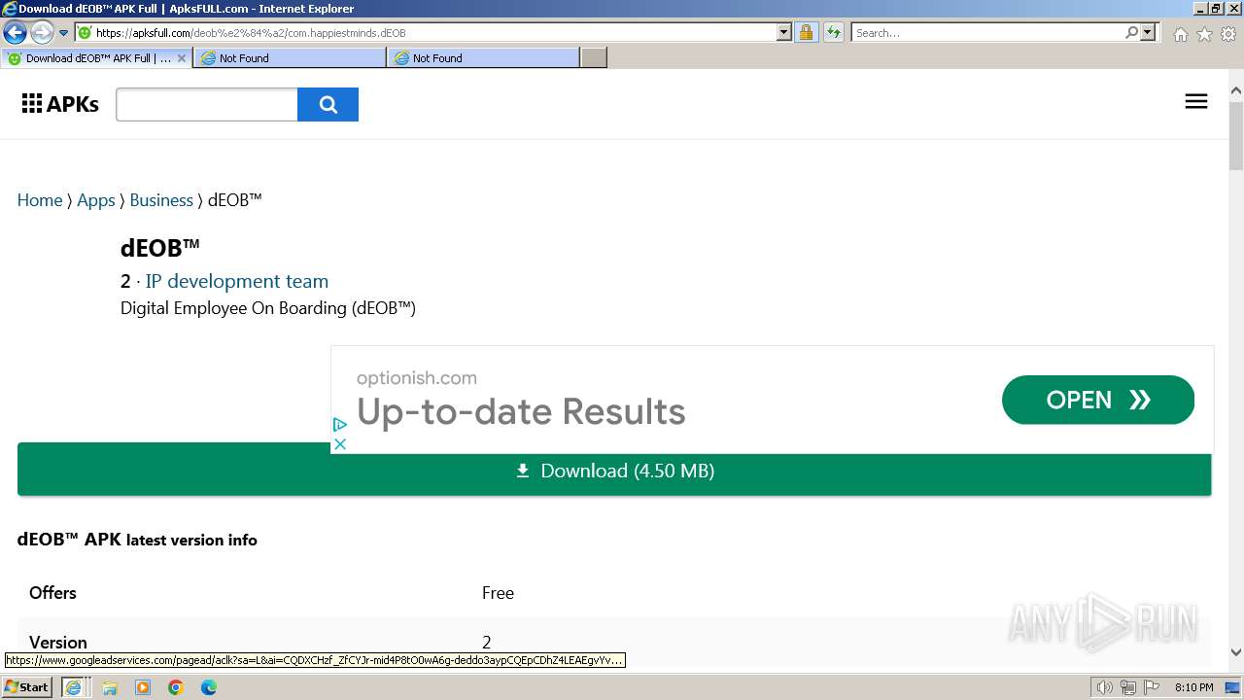
Task: Click the volume speaker tray icon
Action: [x=1105, y=687]
